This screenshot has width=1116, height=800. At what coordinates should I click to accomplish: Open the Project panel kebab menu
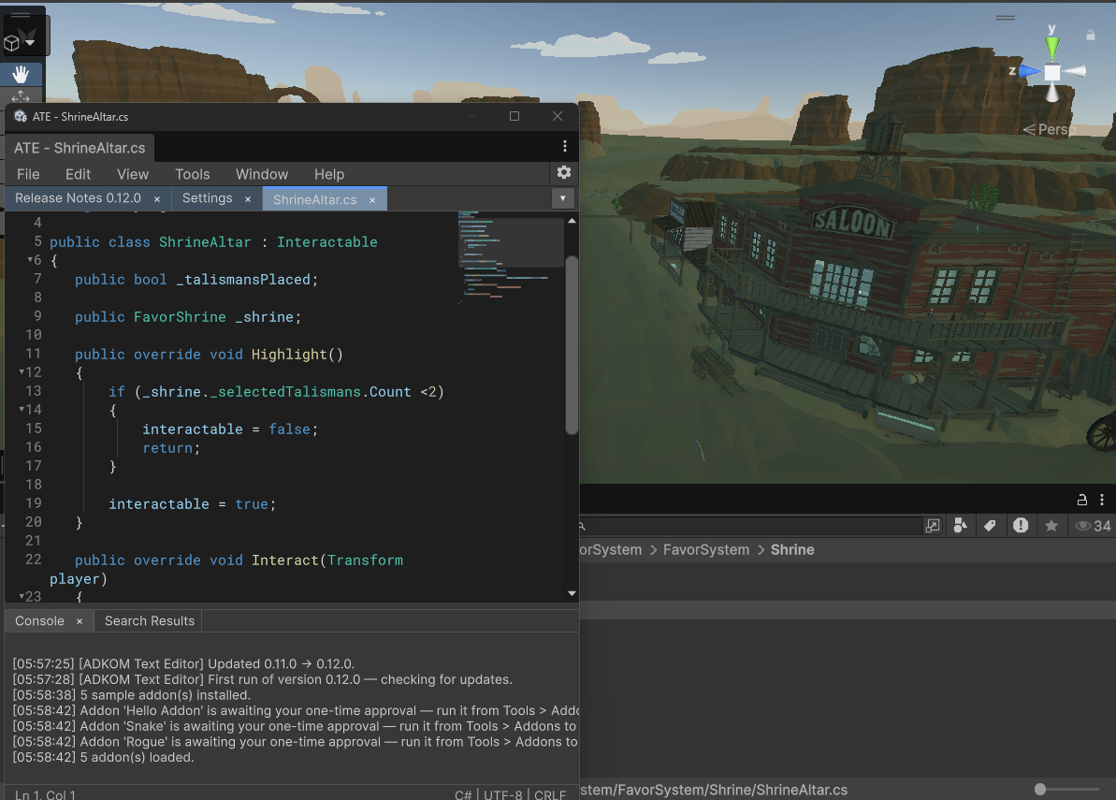click(1102, 500)
